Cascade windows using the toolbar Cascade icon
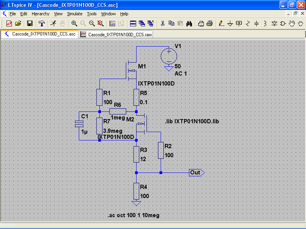The width and height of the screenshot is (306, 229). click(142, 24)
